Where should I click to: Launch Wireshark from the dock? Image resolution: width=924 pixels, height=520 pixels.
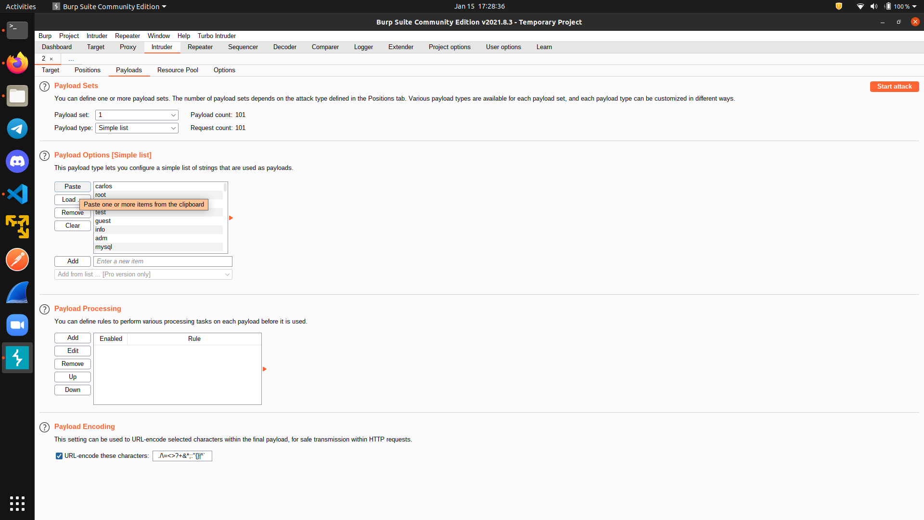(x=17, y=292)
